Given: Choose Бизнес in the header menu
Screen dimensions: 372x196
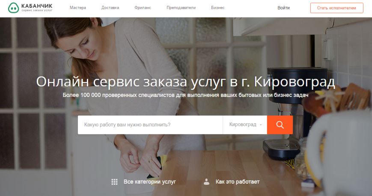Looking at the screenshot, I should pyautogui.click(x=217, y=8).
